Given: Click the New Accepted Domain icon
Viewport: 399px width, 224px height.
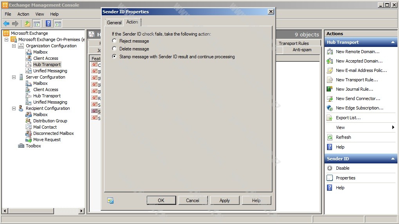Looking at the screenshot, I should point(330,61).
